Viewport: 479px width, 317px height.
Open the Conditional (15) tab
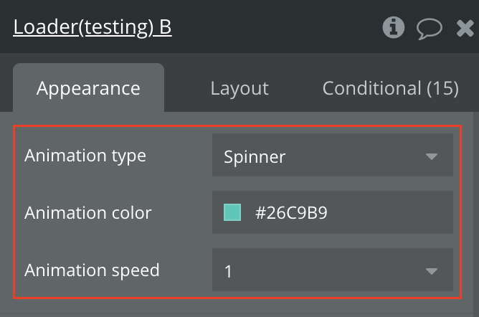click(390, 88)
